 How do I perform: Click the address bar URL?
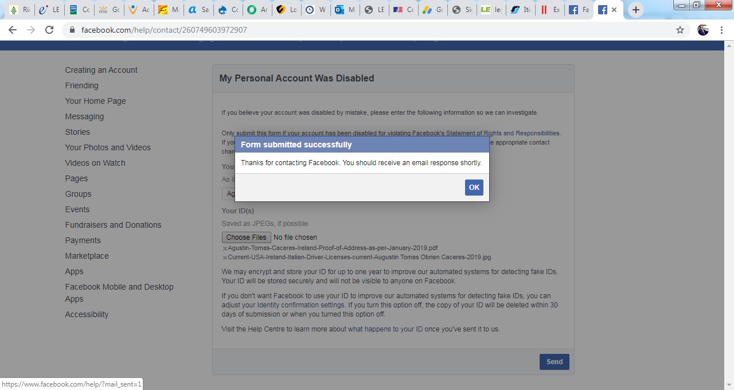[x=164, y=30]
